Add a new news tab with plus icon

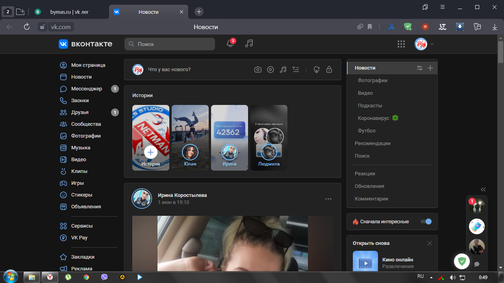[x=430, y=68]
